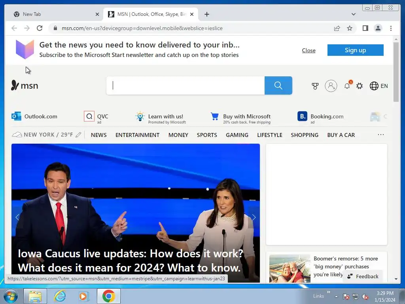Click the browser forward arrow
Screen dimensions: 405x304
(x=27, y=28)
